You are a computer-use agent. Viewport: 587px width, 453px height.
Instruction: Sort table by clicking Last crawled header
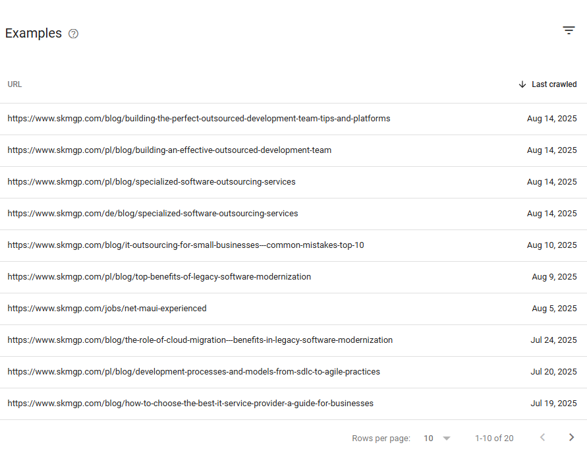click(554, 84)
